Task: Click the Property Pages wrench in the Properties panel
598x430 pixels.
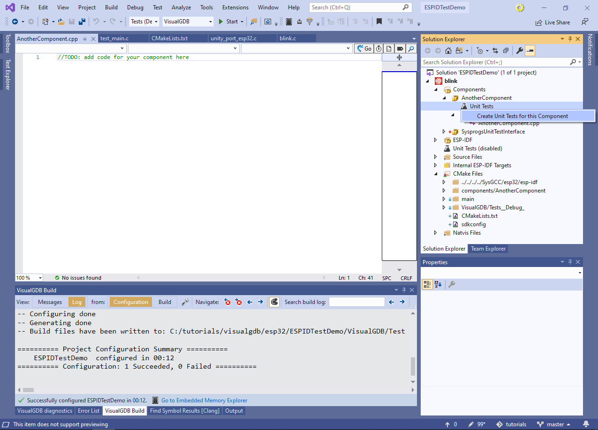Action: [452, 284]
